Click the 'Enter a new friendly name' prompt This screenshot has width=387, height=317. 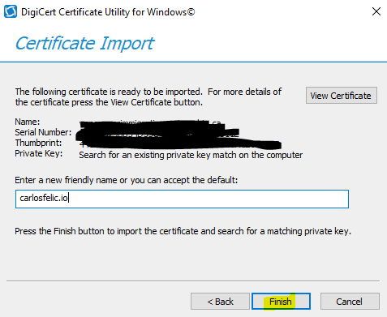click(127, 180)
